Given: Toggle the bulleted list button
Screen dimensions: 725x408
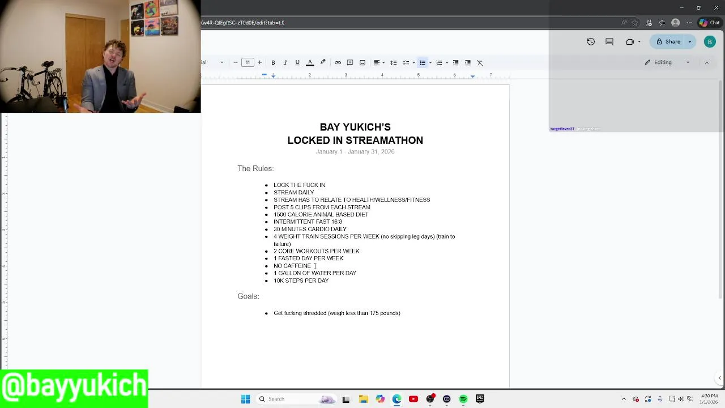Looking at the screenshot, I should (422, 62).
